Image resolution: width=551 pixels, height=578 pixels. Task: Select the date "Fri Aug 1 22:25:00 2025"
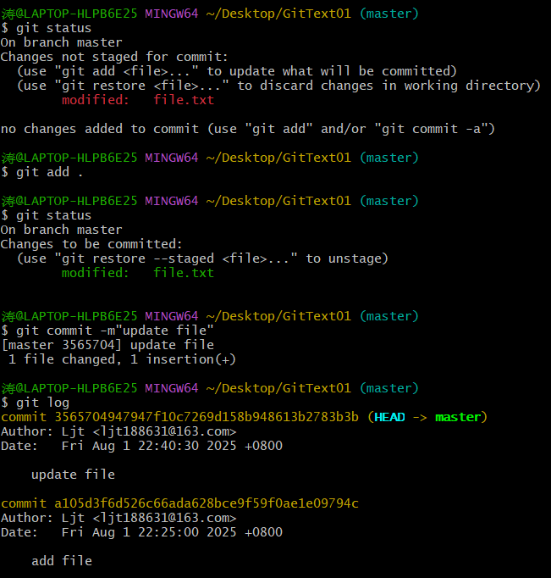click(149, 532)
